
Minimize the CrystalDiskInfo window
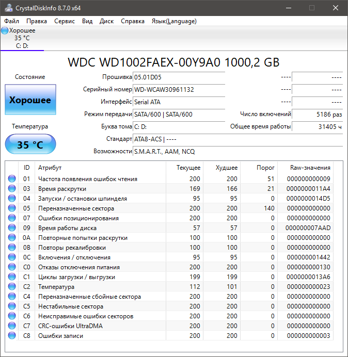point(289,8)
